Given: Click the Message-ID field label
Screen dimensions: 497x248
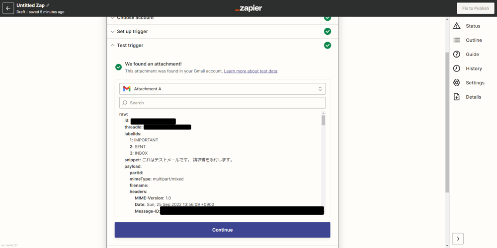Looking at the screenshot, I should (148, 211).
